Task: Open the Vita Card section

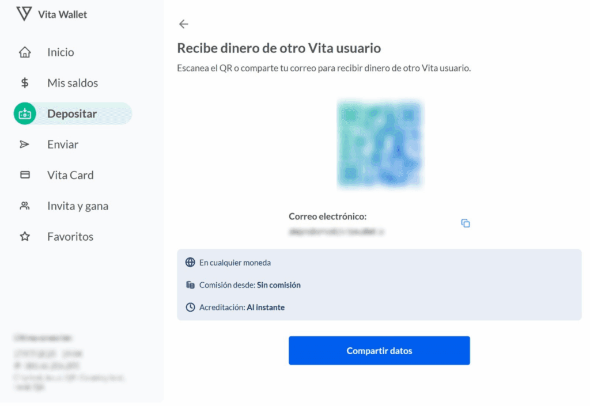Action: click(70, 175)
